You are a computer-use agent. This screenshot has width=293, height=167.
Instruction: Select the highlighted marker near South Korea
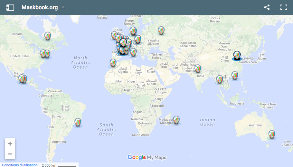(237, 55)
